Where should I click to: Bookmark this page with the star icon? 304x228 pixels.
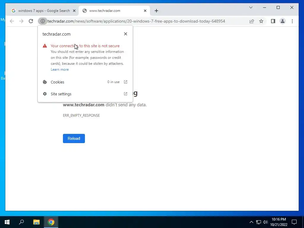261,21
